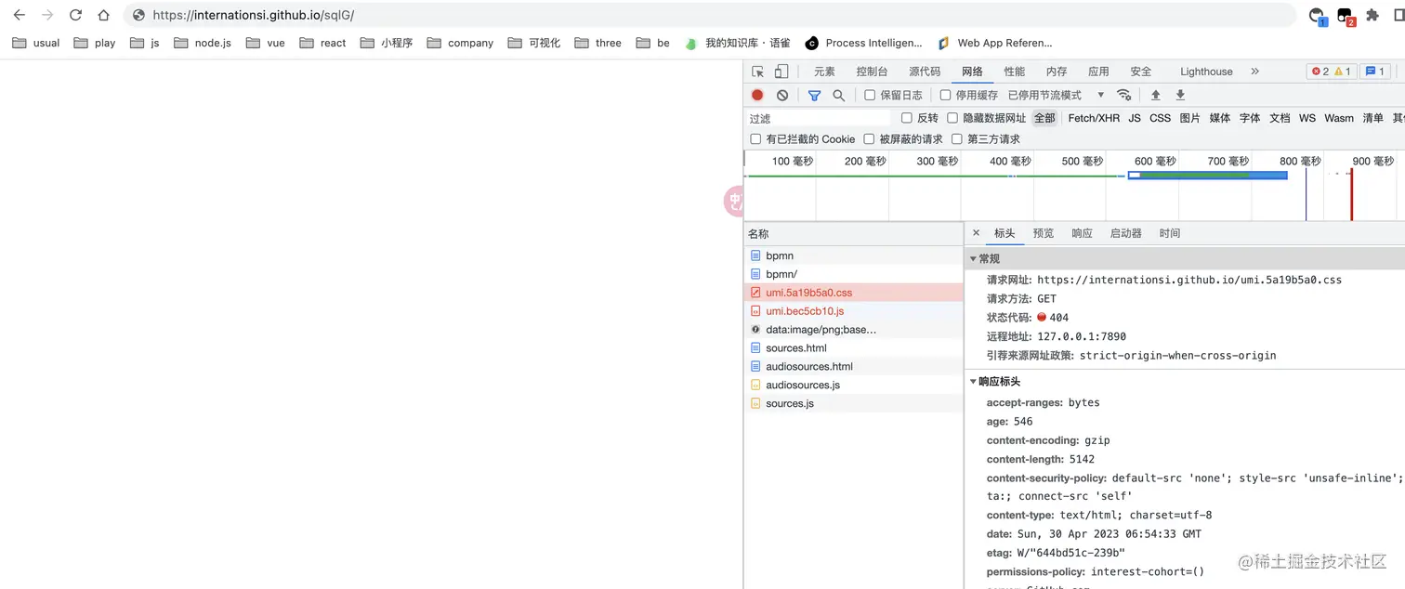This screenshot has height=589, width=1405.
Task: Check the 第三方请求 checkbox
Action: (957, 139)
